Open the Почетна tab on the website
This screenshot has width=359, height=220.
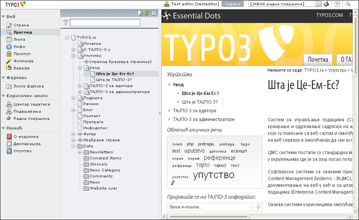pos(318,60)
